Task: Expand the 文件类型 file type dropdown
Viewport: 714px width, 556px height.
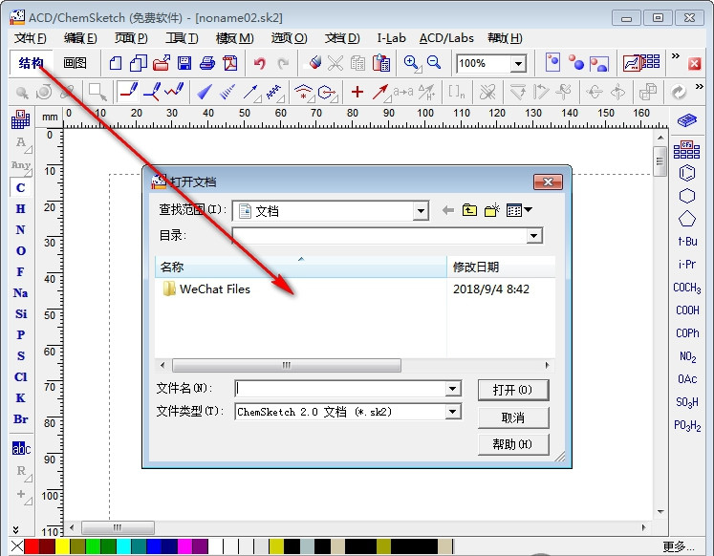Action: (x=452, y=412)
